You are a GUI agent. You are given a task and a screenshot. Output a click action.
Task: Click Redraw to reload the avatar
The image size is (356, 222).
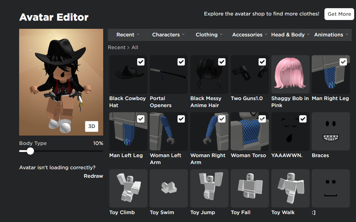coord(93,176)
